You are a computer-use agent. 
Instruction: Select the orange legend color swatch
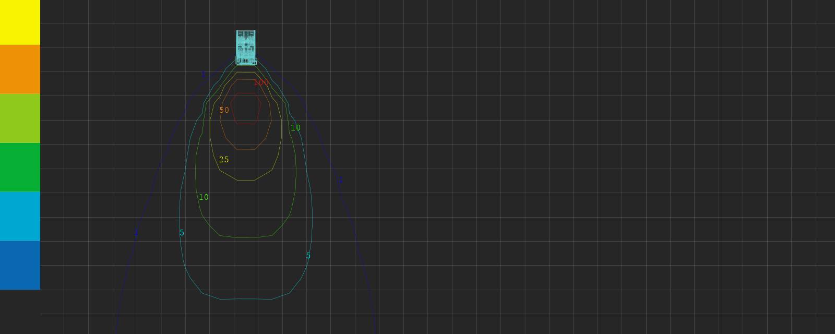[20, 69]
